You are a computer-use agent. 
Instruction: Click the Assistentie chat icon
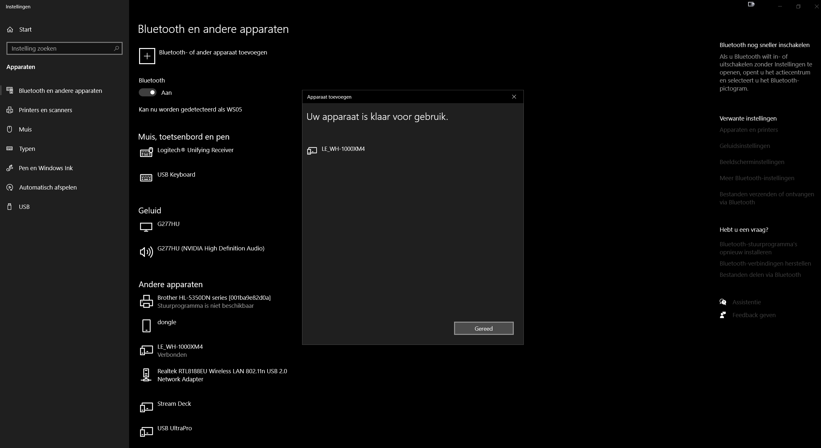(x=723, y=302)
